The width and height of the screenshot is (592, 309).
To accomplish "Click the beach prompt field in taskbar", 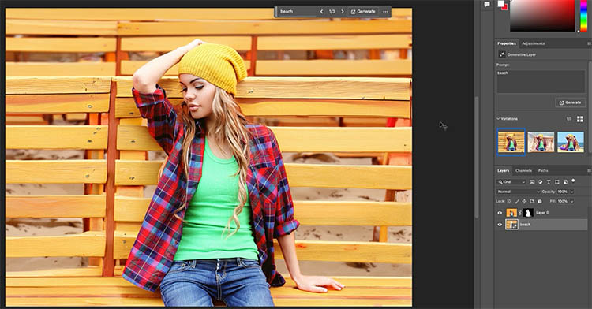I will (298, 12).
